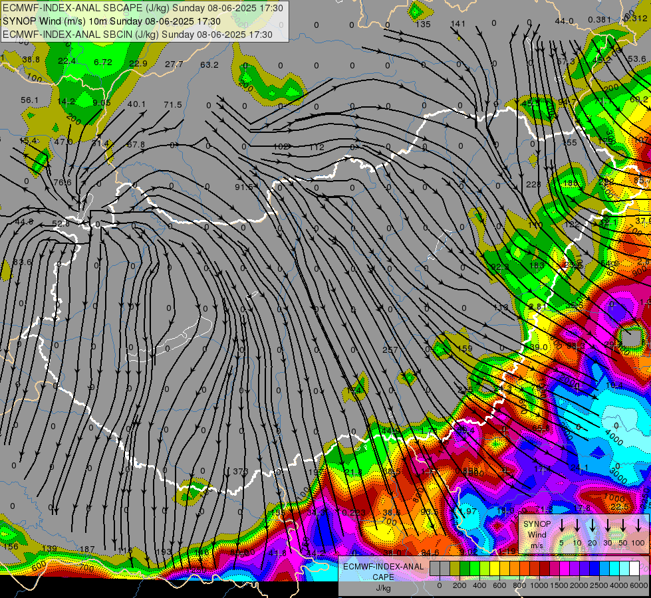Click the J/kg unit label in legend
This screenshot has height=598, width=651.
[383, 588]
